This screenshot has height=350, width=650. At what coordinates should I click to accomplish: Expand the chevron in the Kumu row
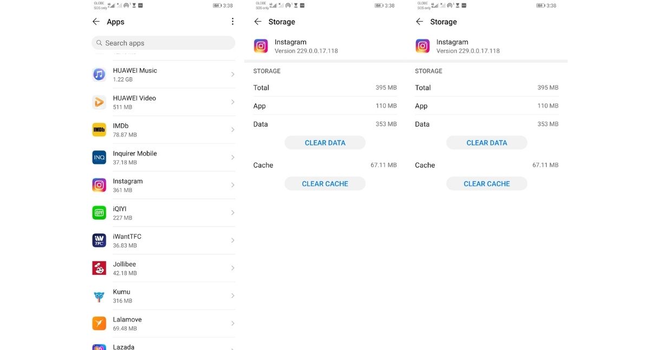click(x=233, y=296)
